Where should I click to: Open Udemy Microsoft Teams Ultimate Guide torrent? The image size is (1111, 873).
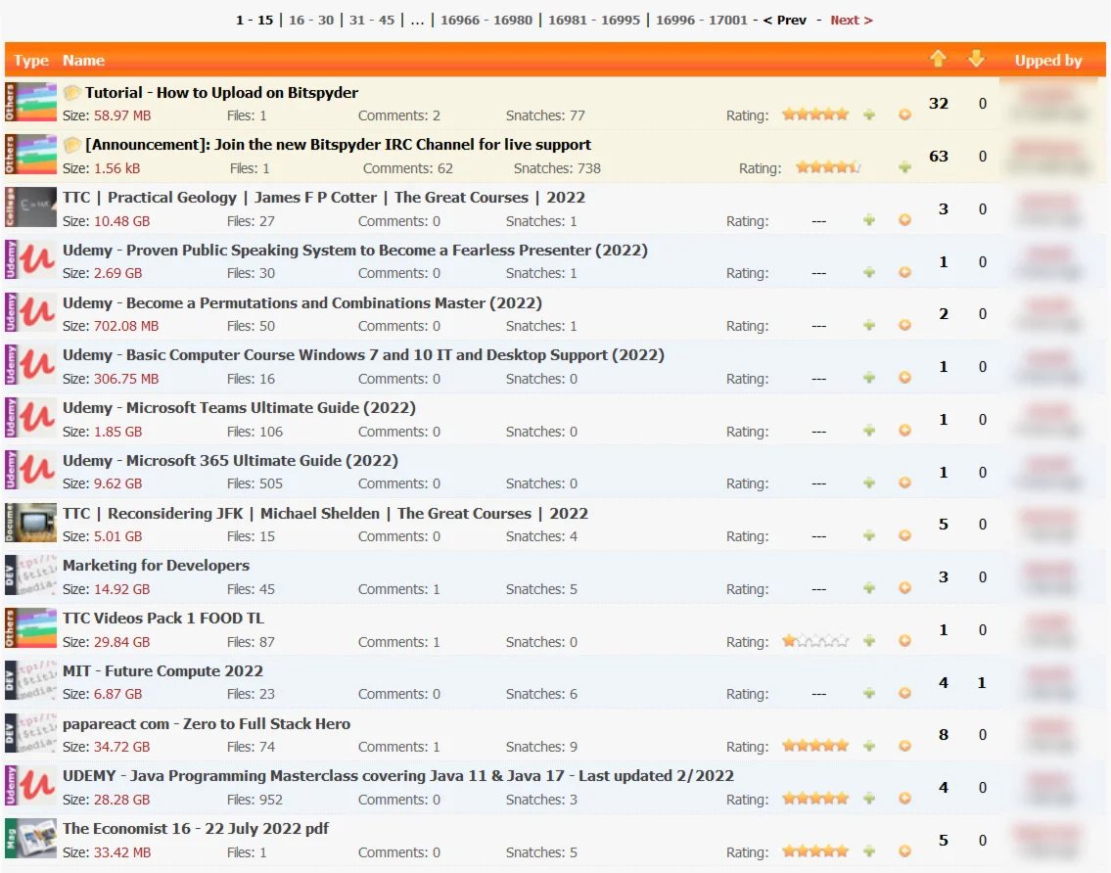click(239, 408)
